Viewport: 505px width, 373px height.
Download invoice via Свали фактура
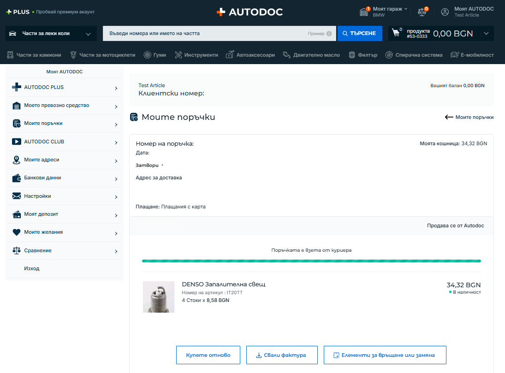(x=282, y=355)
